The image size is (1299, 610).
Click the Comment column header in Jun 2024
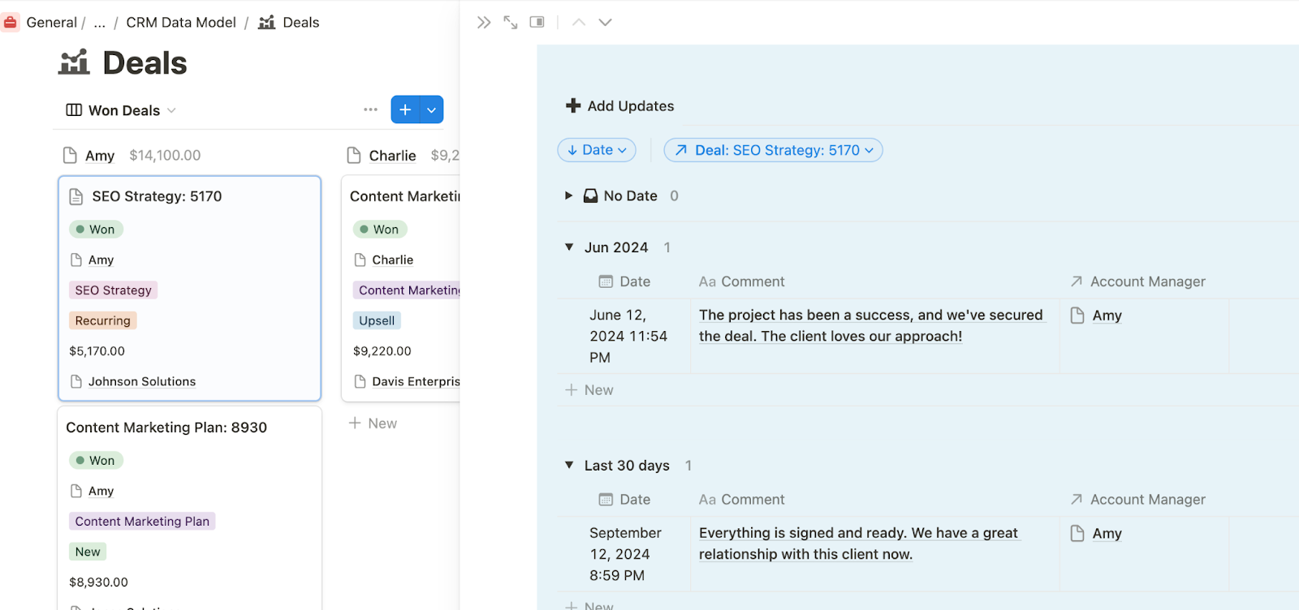[x=742, y=281]
